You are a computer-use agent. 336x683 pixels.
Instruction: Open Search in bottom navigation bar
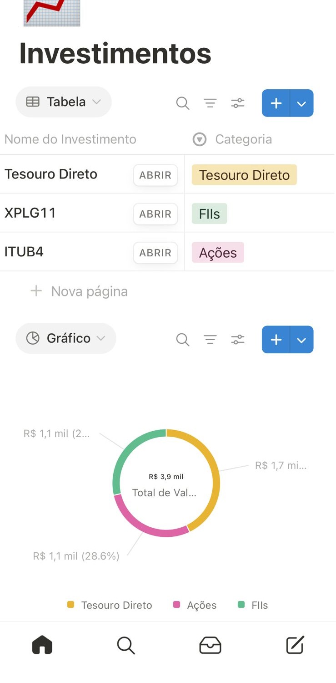pyautogui.click(x=126, y=645)
